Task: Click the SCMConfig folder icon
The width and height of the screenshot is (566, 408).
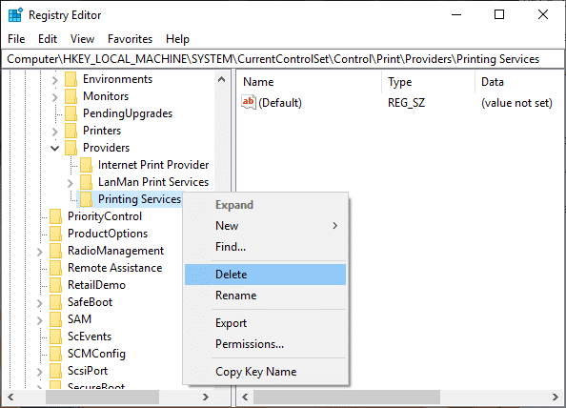Action: (x=55, y=354)
